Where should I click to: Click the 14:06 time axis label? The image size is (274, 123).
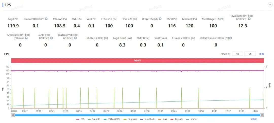point(255,111)
